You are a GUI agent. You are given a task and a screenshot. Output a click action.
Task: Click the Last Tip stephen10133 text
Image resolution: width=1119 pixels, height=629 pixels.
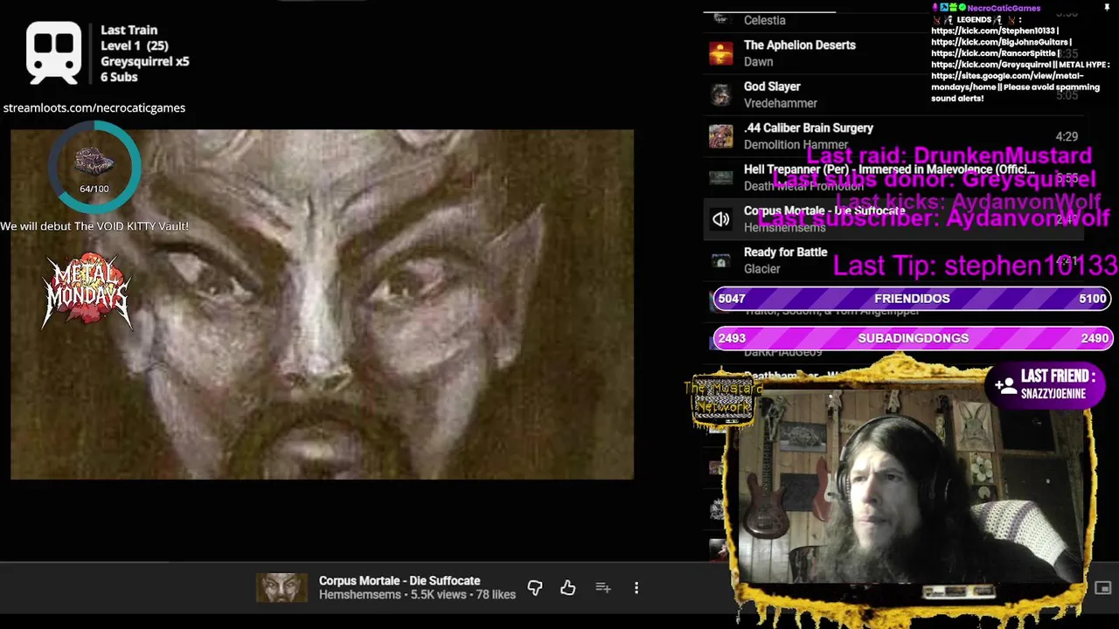(975, 266)
